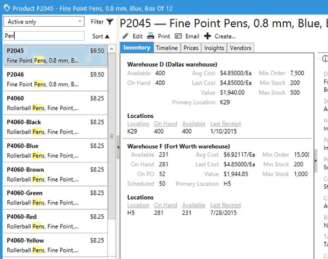Viewport: 328px width, 259px height.
Task: Click the Sort button label
Action: 97,37
